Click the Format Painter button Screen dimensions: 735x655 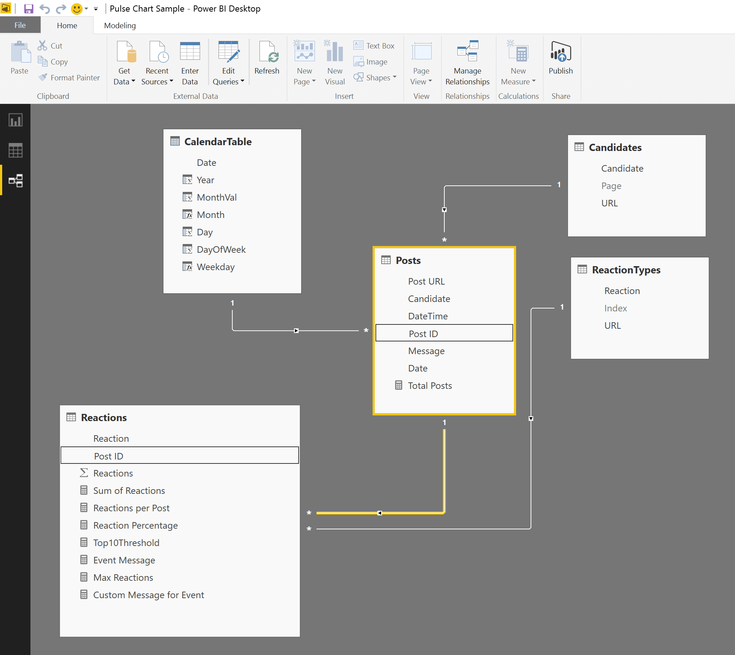pyautogui.click(x=69, y=77)
